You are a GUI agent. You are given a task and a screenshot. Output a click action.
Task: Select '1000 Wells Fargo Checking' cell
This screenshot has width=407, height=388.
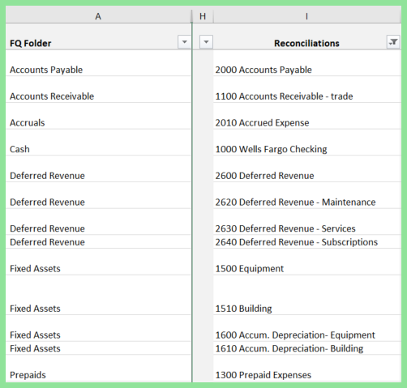coord(306,143)
